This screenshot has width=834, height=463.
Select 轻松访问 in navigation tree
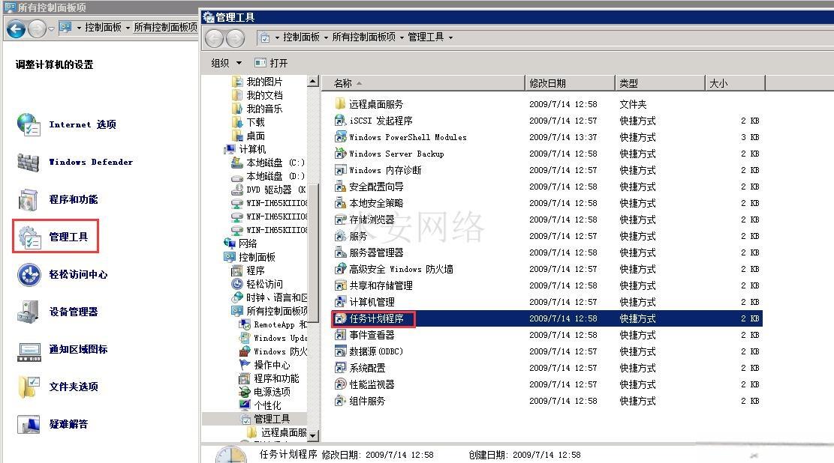[x=264, y=284]
